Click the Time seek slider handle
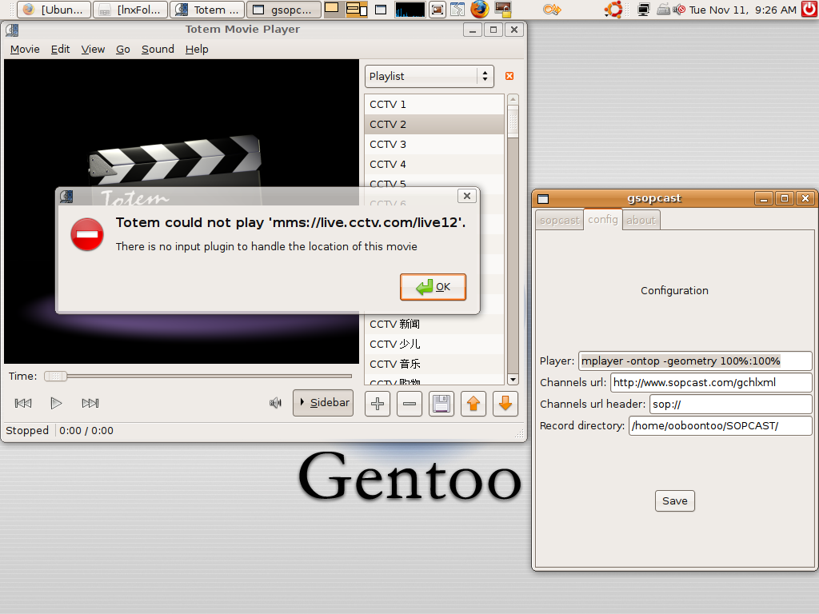The image size is (819, 614). 55,376
